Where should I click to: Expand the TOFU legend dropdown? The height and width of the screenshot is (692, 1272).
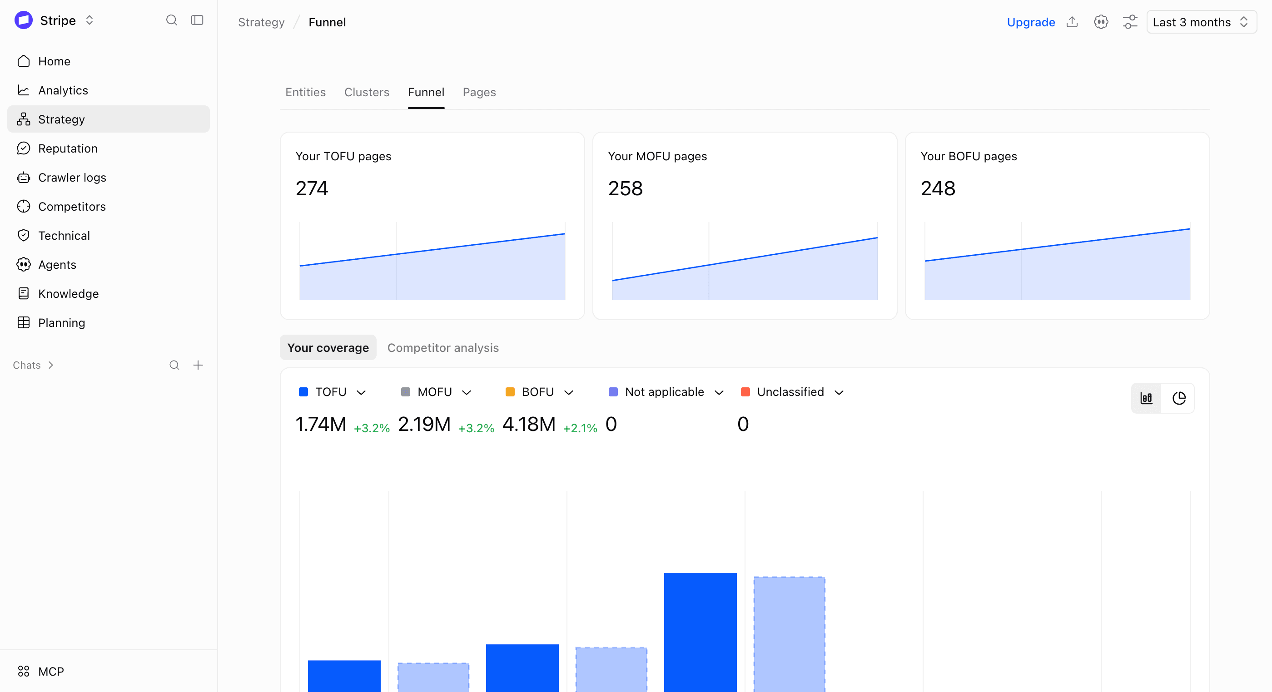coord(361,392)
